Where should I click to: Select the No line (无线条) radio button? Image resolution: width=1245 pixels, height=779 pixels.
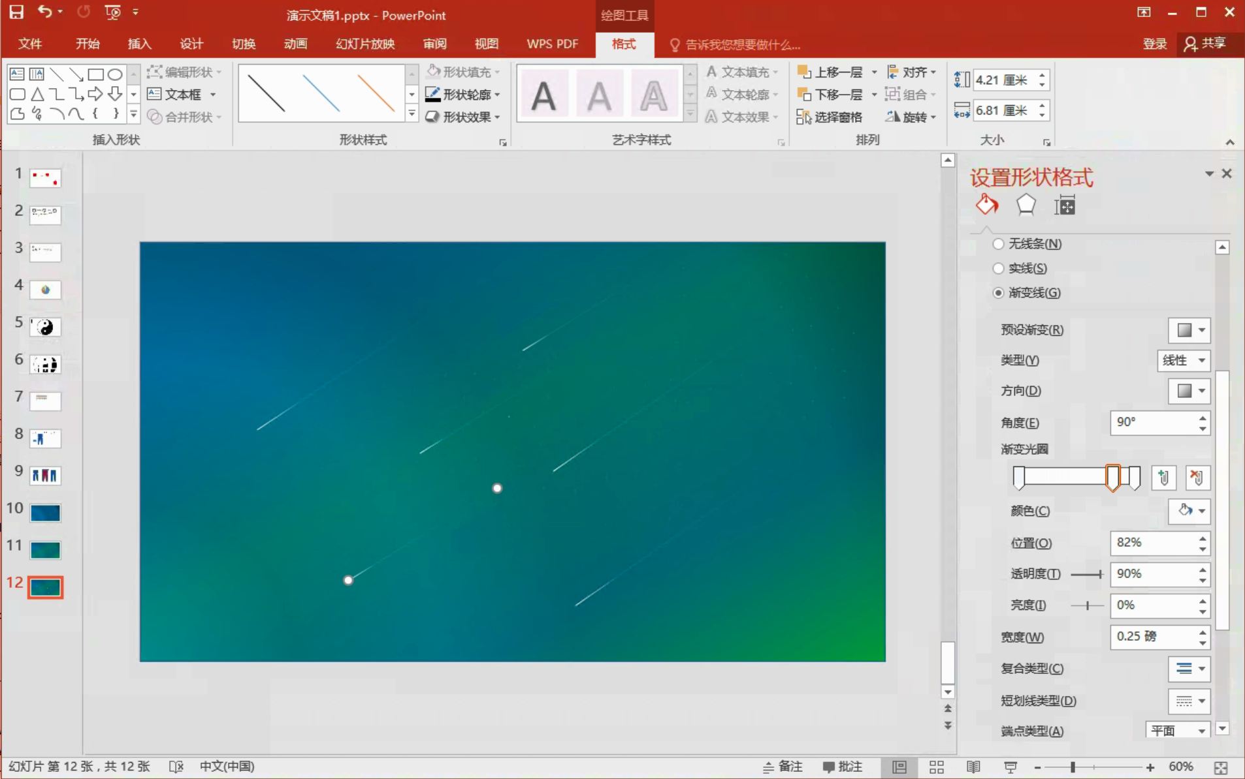pos(998,244)
